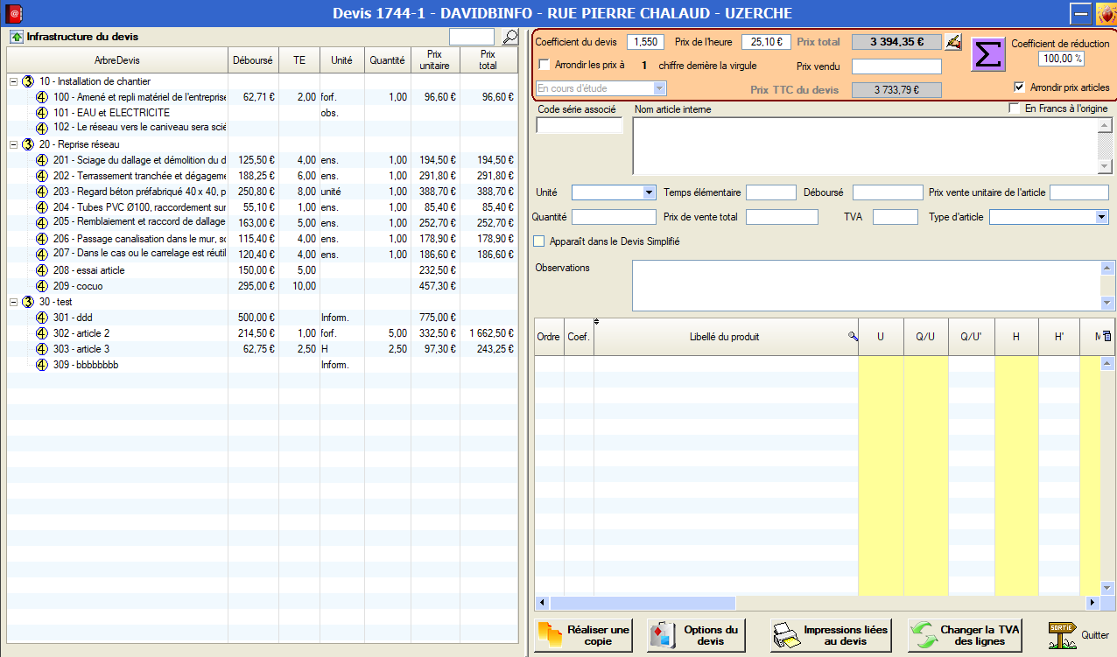Click the Quitter exit sign icon
The image size is (1117, 657).
(1063, 636)
